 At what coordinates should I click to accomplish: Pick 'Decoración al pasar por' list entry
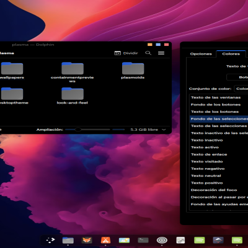(x=219, y=197)
